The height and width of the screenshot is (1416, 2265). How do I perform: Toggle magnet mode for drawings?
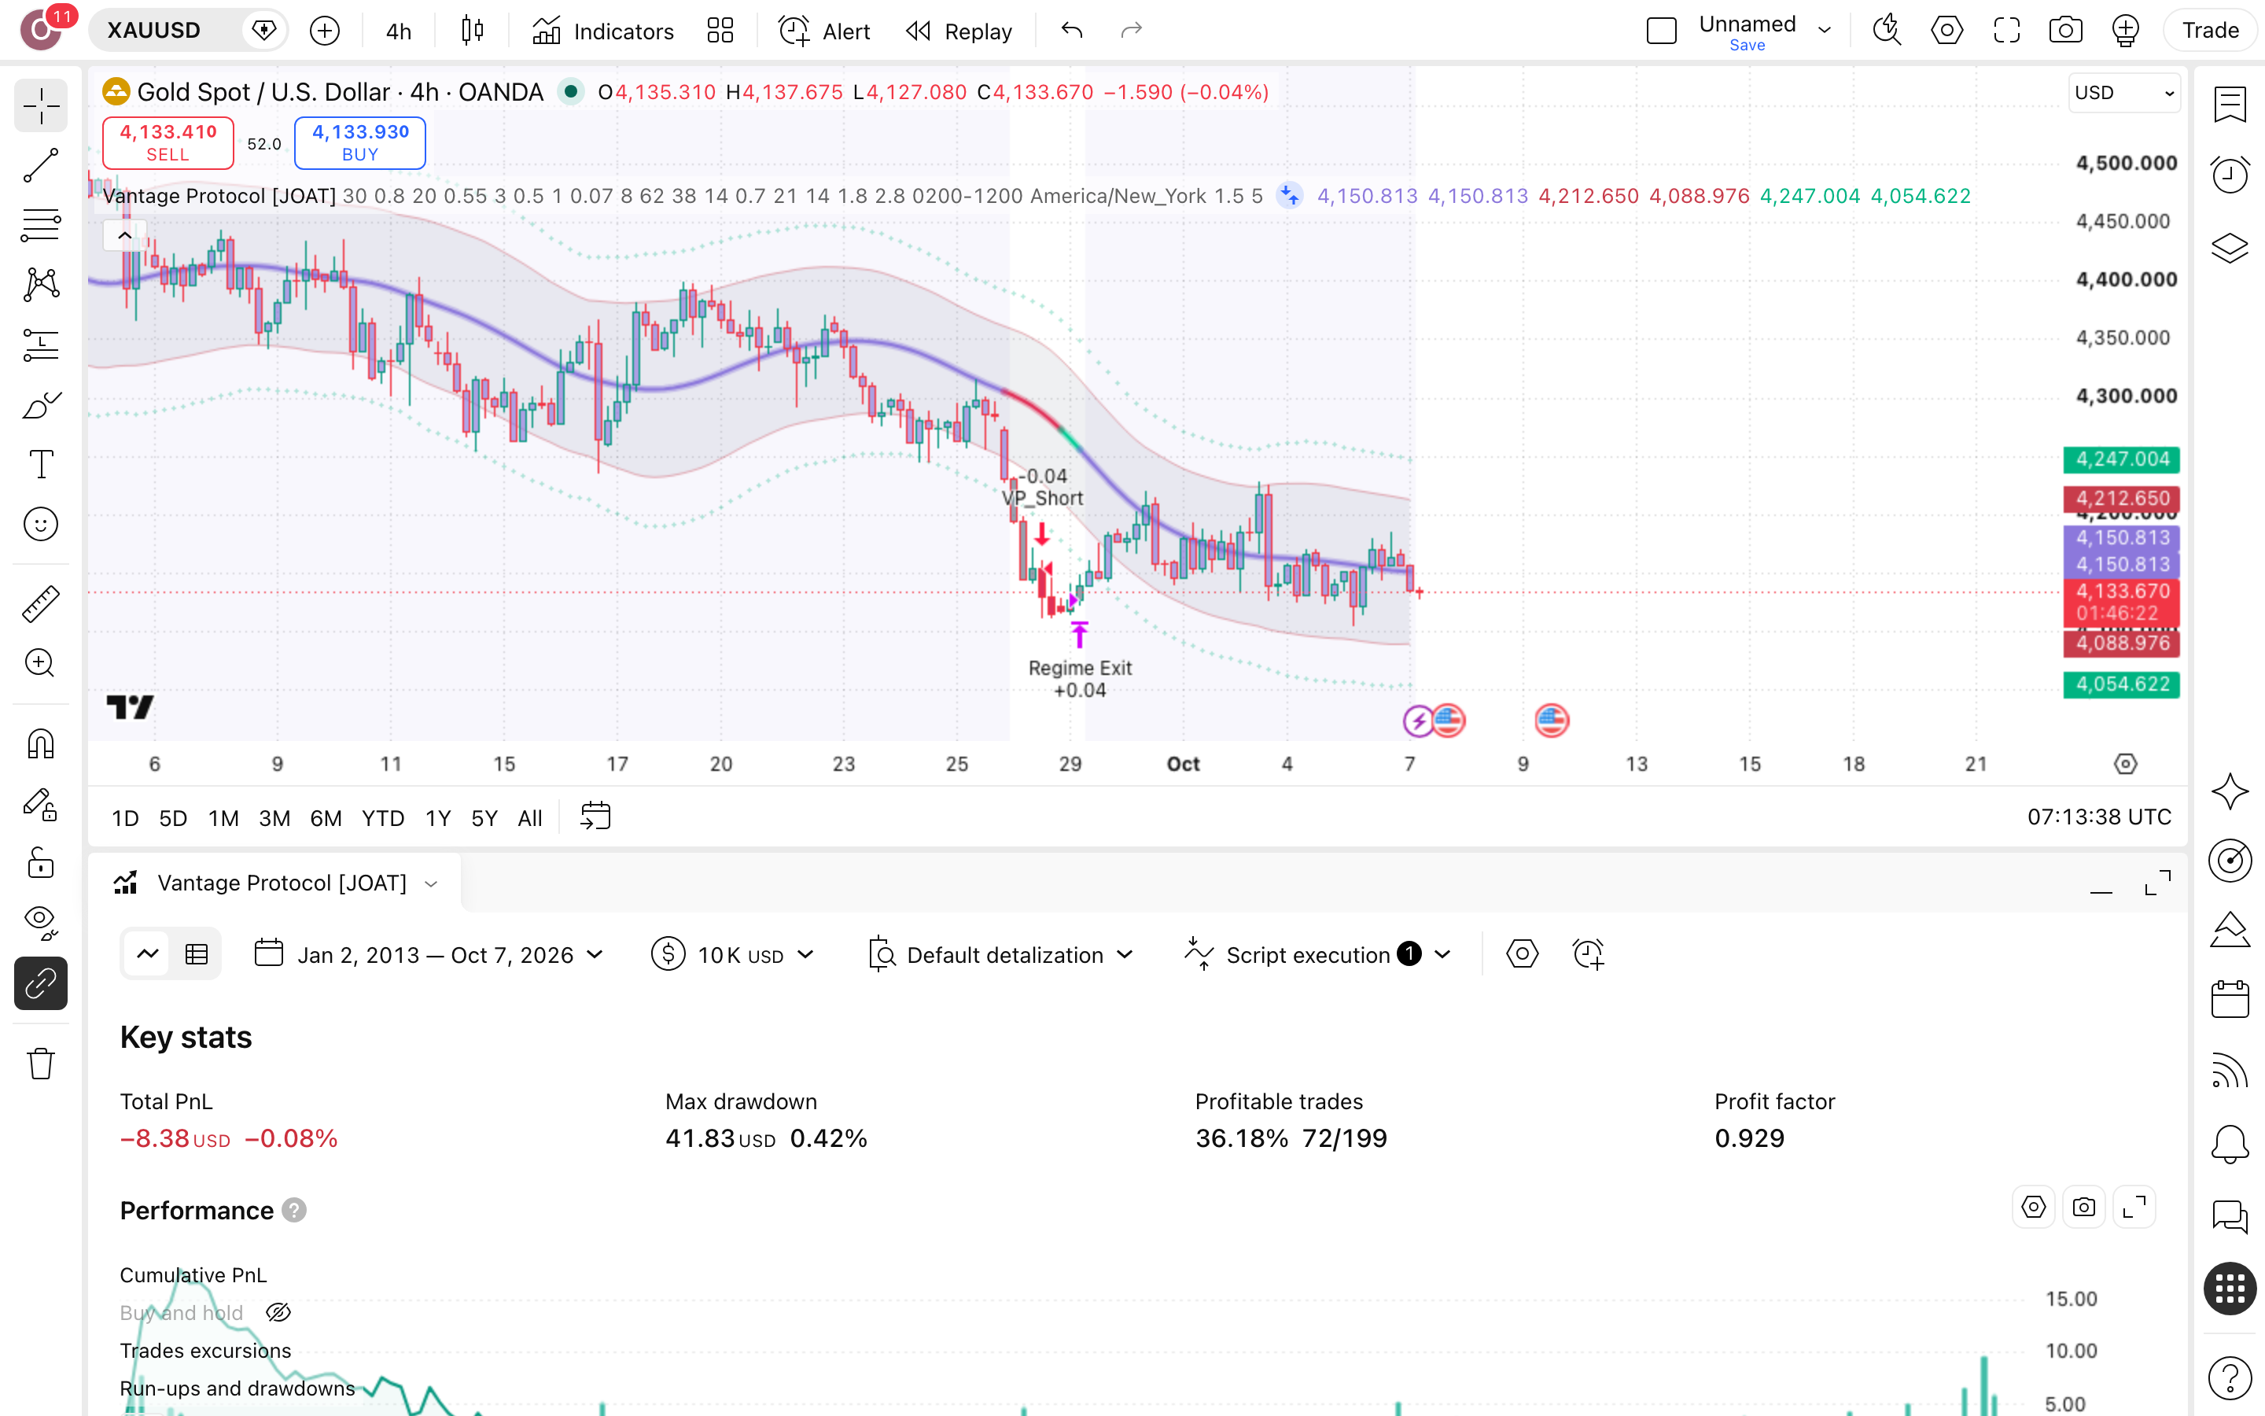pos(40,744)
